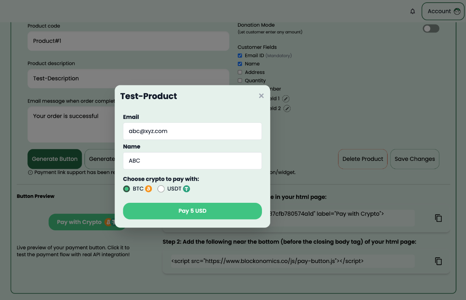Image resolution: width=466 pixels, height=300 pixels.
Task: Copy the Step 1 button code
Action: 438,218
